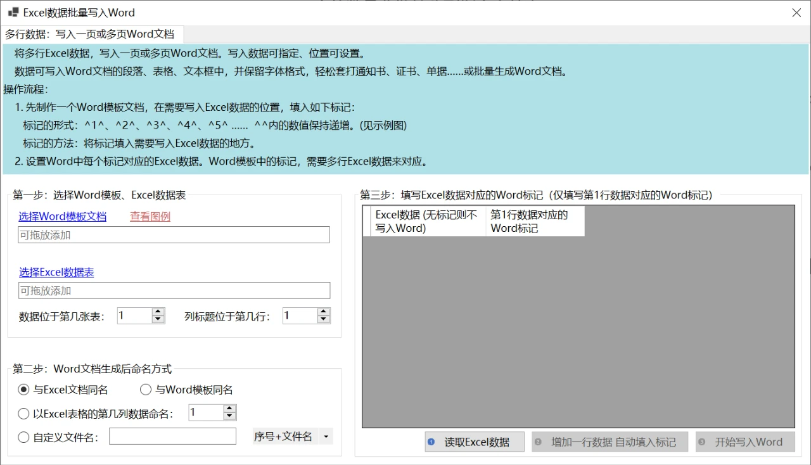
Task: Increase the naming column number
Action: click(230, 409)
